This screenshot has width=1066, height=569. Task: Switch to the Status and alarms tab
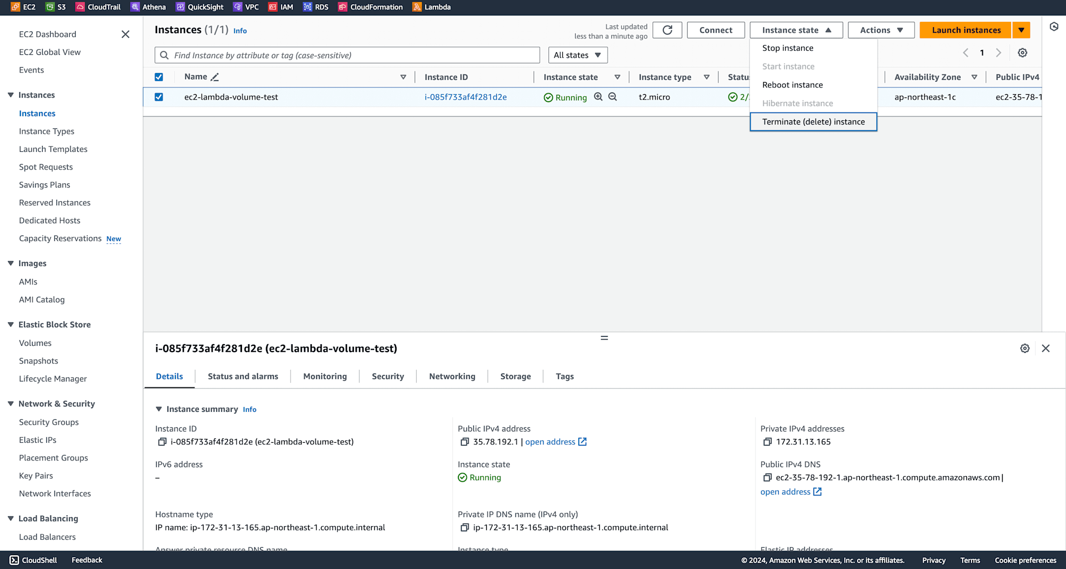click(x=243, y=376)
